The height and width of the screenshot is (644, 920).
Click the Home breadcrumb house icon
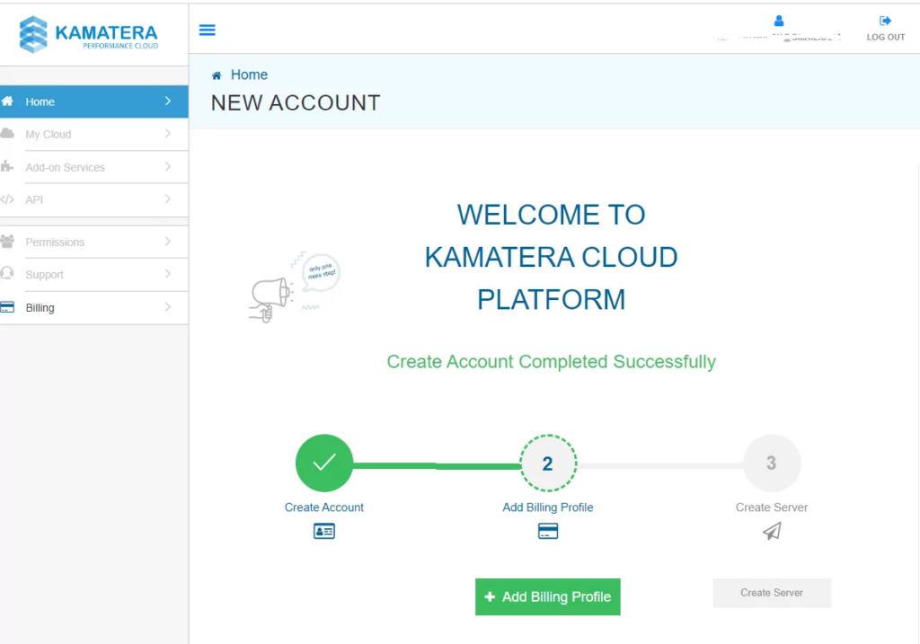click(216, 75)
